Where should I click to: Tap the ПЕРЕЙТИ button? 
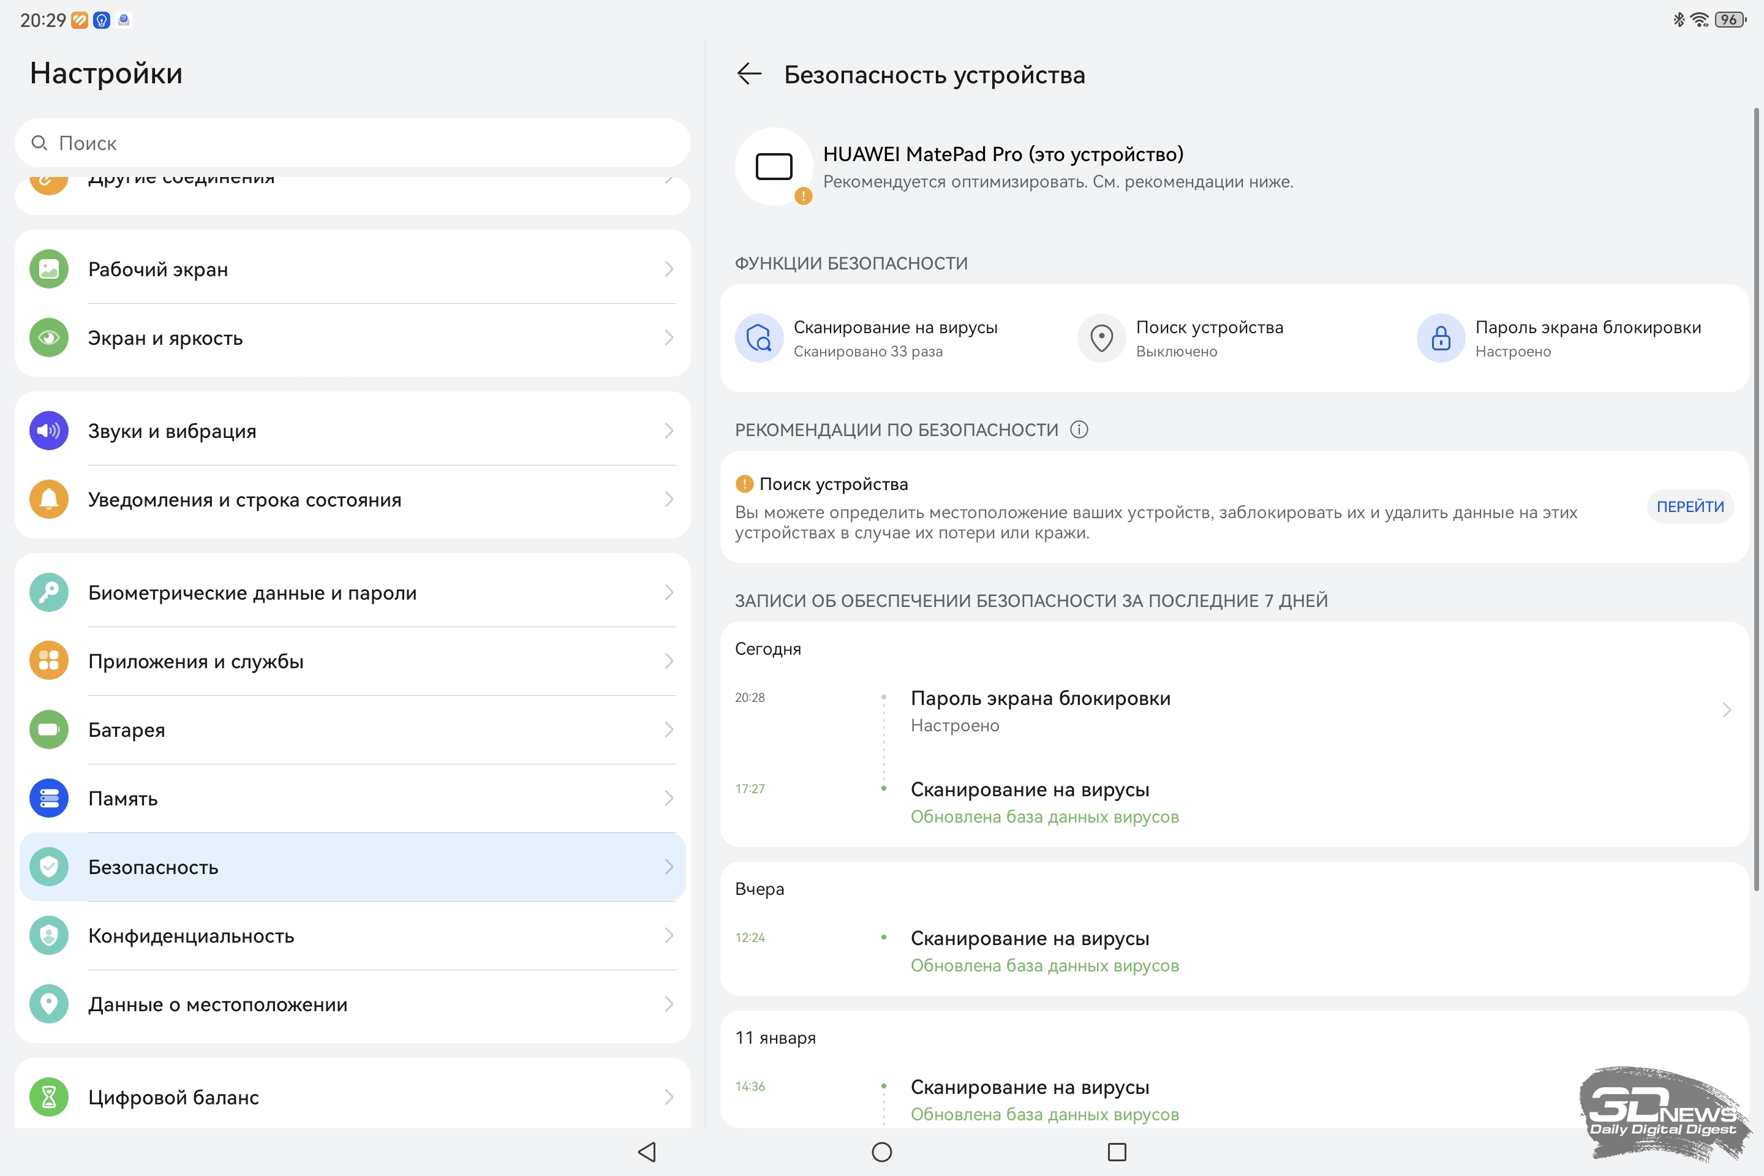pos(1690,507)
